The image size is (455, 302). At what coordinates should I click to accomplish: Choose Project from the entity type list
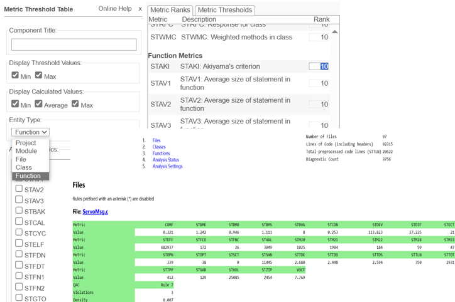tap(26, 143)
